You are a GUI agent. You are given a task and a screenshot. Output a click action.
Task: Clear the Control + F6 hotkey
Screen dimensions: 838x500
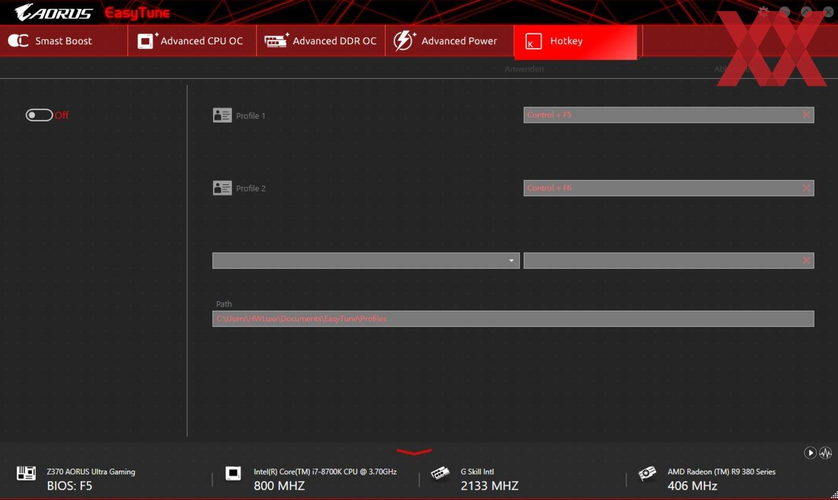[806, 188]
